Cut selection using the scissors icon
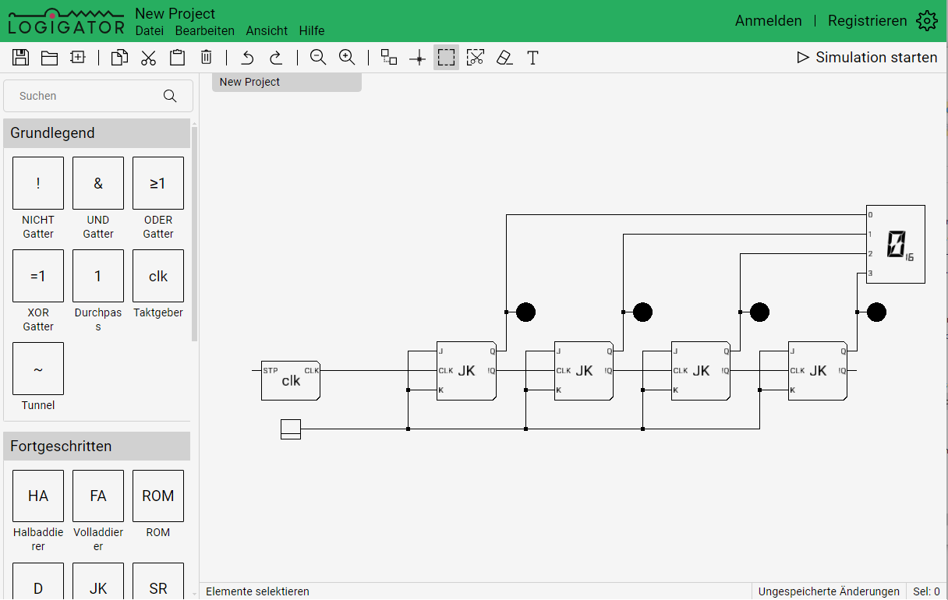Viewport: 948px width, 600px height. point(148,58)
